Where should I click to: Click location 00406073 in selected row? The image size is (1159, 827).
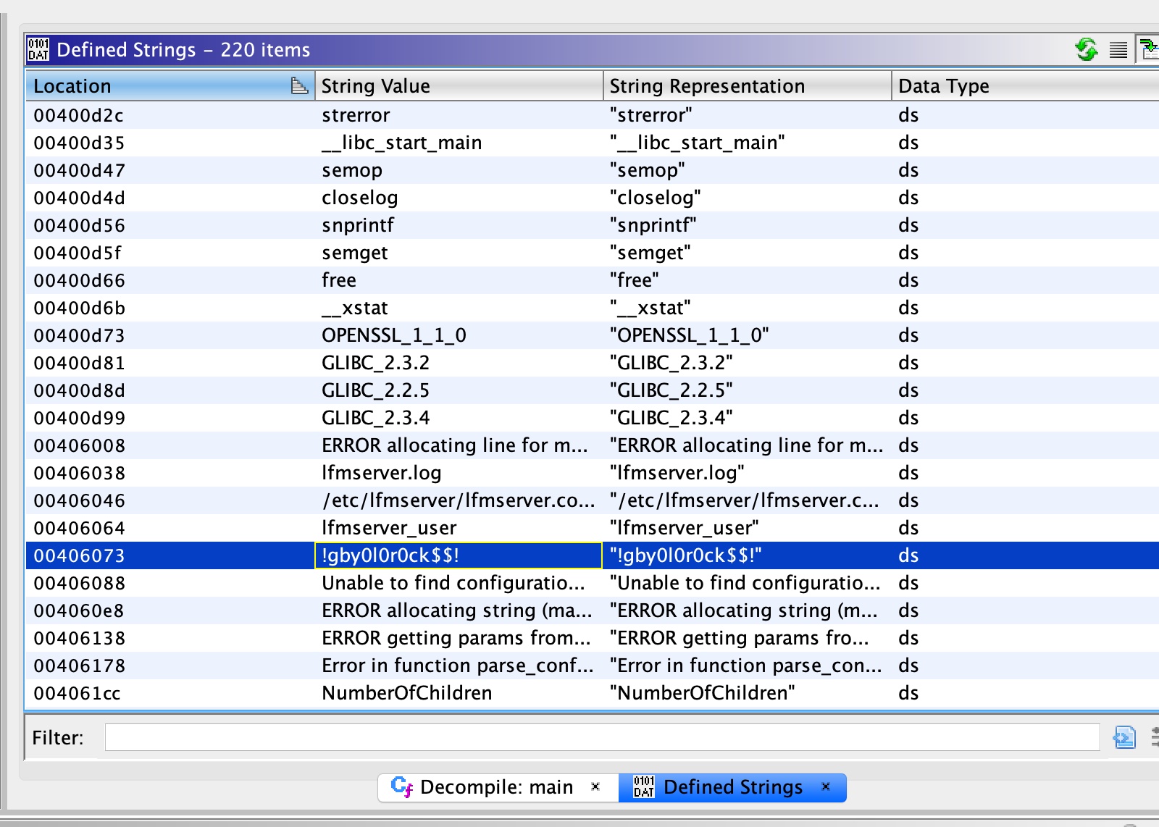[170, 555]
